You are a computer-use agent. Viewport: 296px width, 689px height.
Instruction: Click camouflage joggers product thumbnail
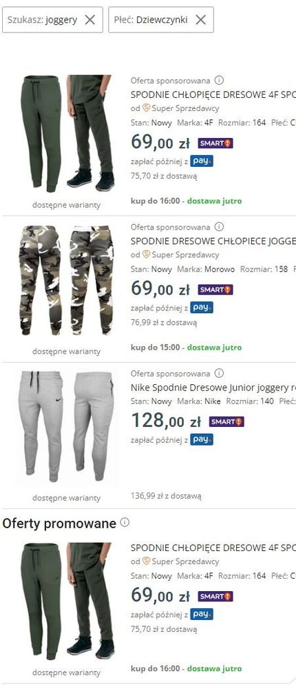[67, 280]
